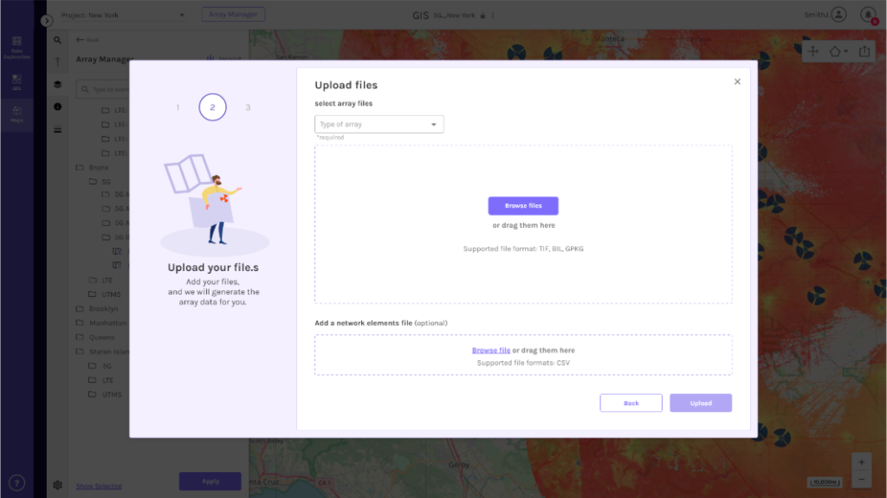Click Browse file link for network elements
The width and height of the screenshot is (887, 498).
pyautogui.click(x=490, y=351)
